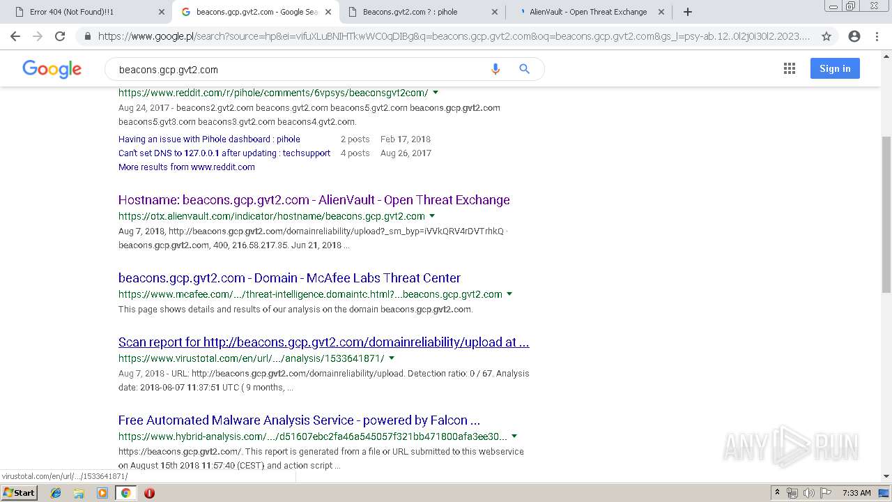
Task: Click the Chrome address bar URL
Action: (454, 36)
